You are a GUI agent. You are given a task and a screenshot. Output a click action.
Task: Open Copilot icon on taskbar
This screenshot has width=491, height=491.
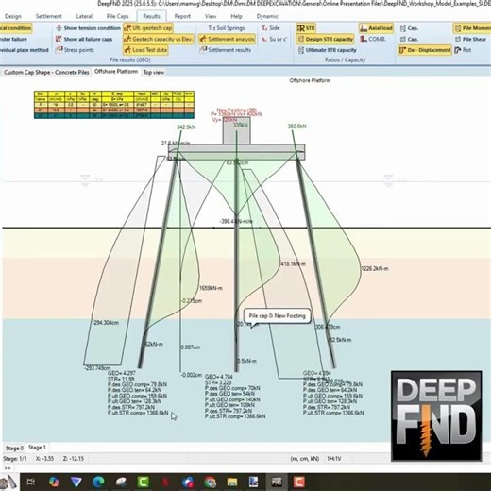click(54, 482)
